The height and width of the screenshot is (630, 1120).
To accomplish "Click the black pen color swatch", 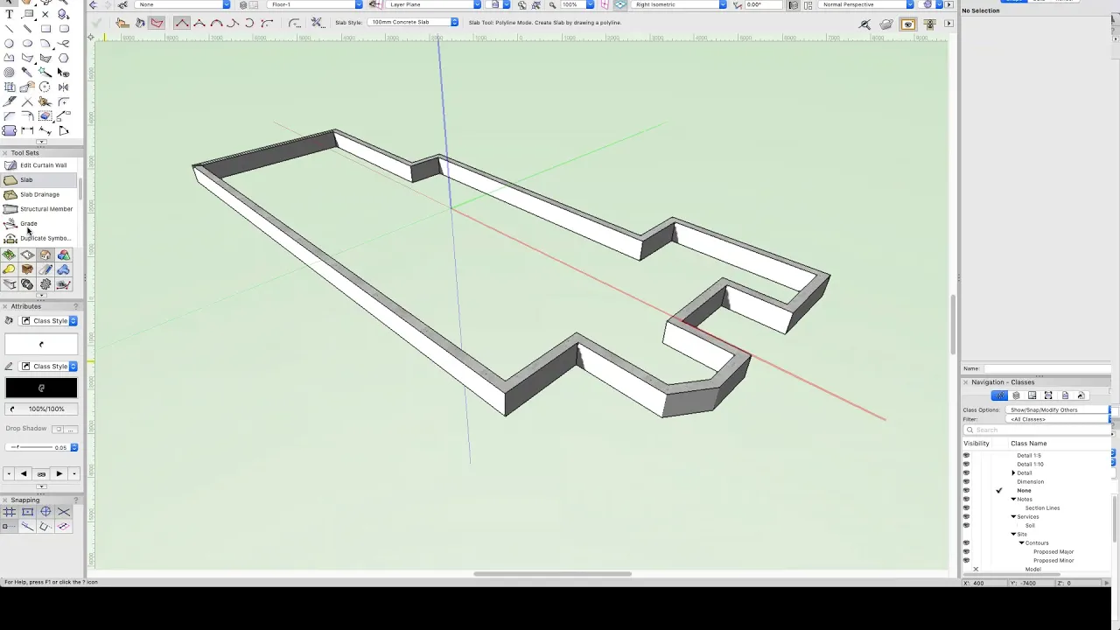I will 41,388.
